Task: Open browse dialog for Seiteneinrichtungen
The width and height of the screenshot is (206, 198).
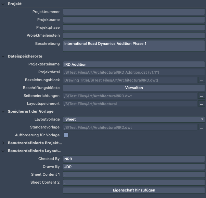Action: click(x=202, y=96)
